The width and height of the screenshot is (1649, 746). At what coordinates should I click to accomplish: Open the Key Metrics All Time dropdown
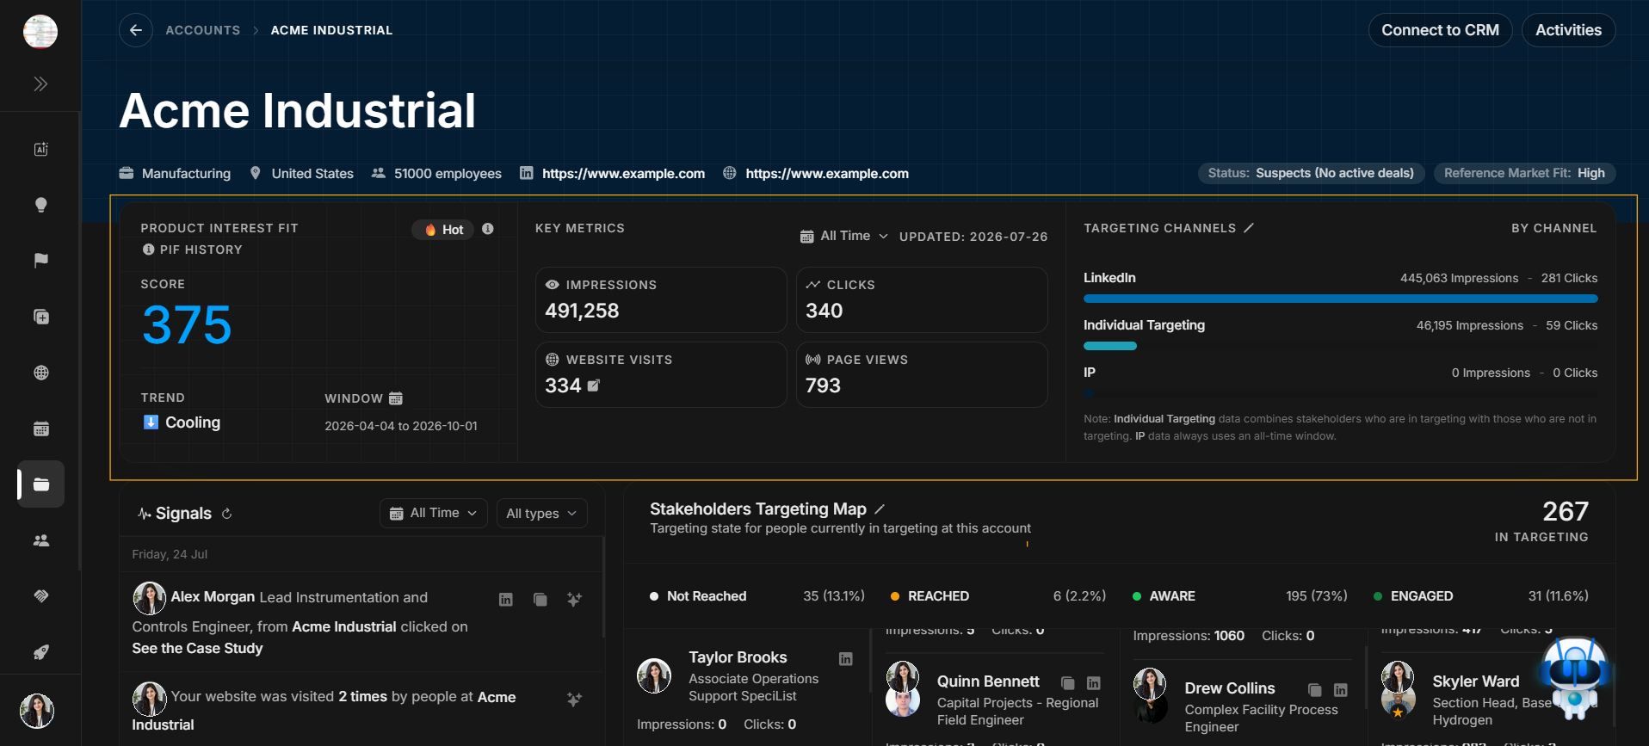844,236
